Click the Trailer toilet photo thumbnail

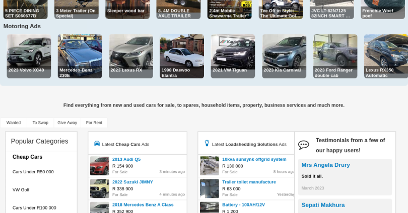click(x=210, y=188)
